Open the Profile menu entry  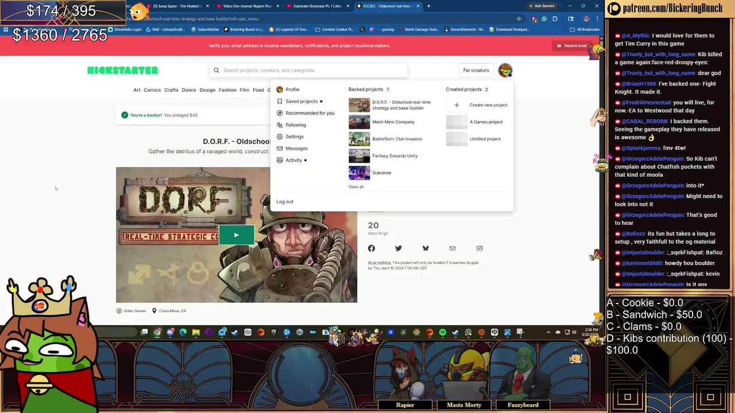coord(292,89)
